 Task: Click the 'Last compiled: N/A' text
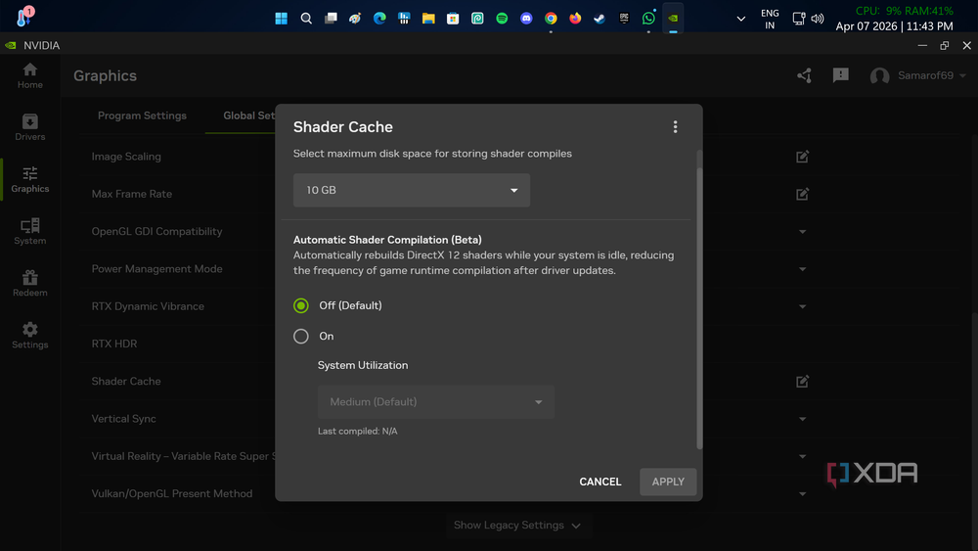coord(357,432)
